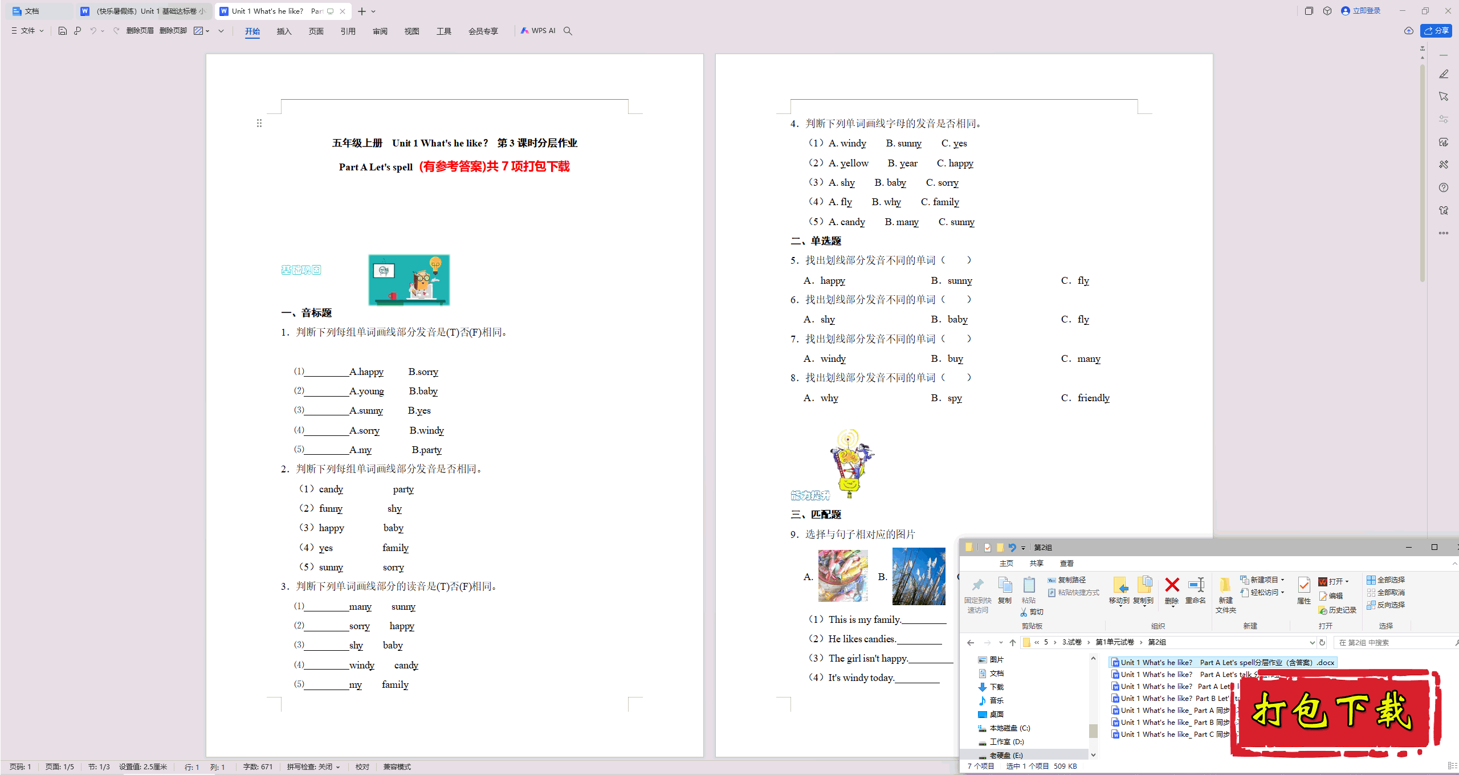
Task: Open the 共享 tab in File Explorer
Action: click(1036, 563)
